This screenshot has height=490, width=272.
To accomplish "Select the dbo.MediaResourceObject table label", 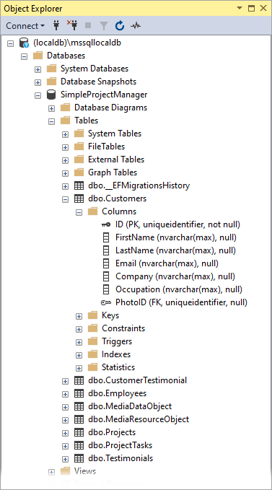I will [139, 419].
